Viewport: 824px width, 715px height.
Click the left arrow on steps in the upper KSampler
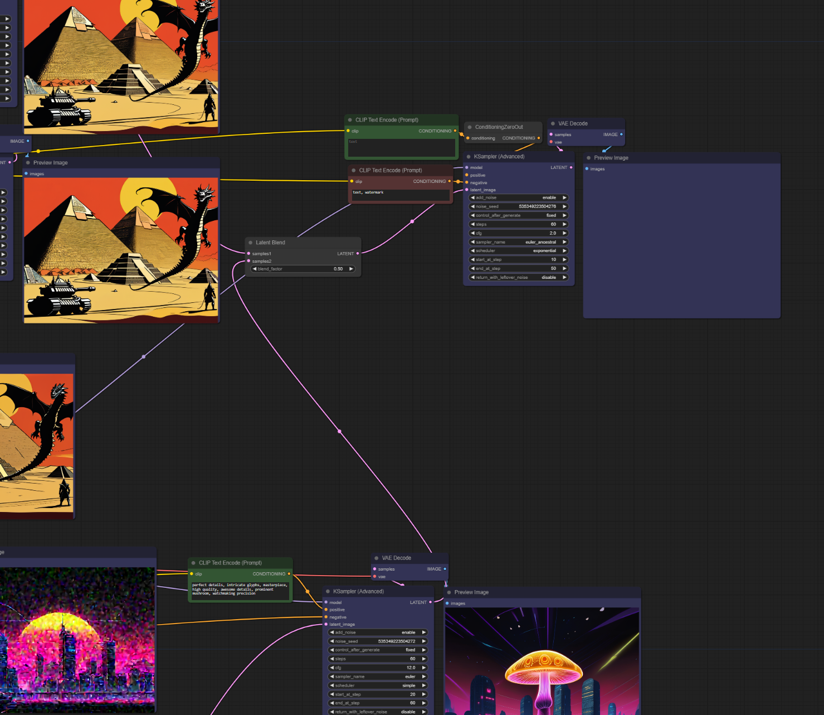click(x=473, y=224)
